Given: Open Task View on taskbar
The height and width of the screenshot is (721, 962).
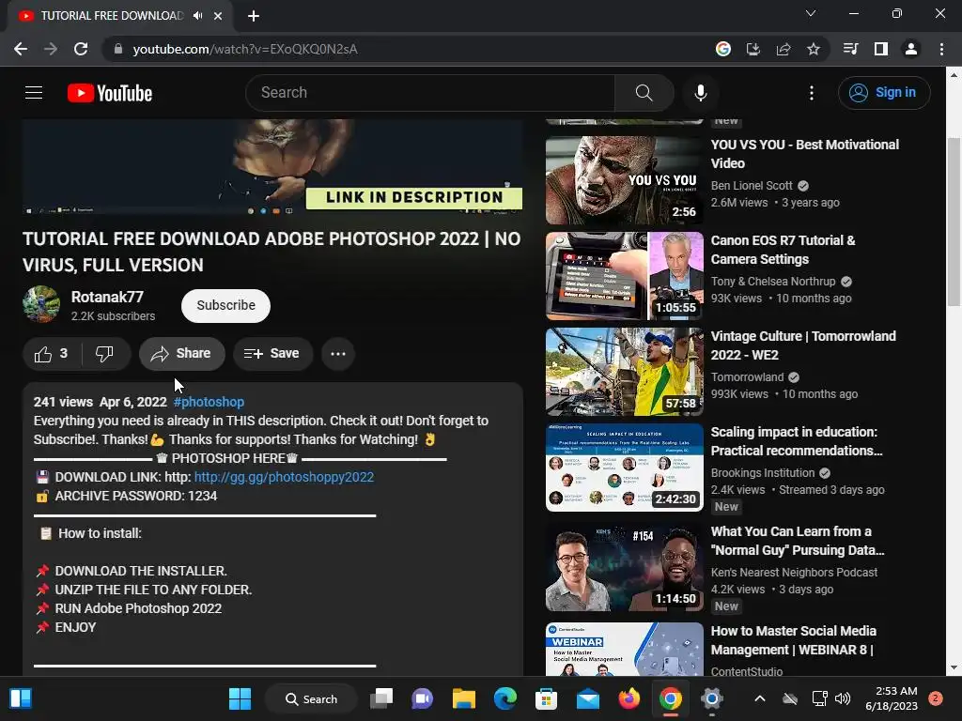Looking at the screenshot, I should 381,698.
